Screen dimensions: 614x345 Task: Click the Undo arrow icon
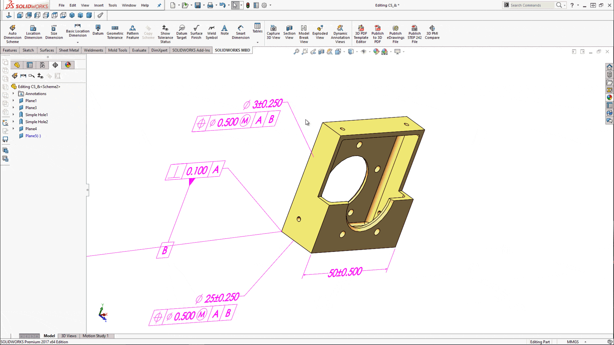pos(223,5)
